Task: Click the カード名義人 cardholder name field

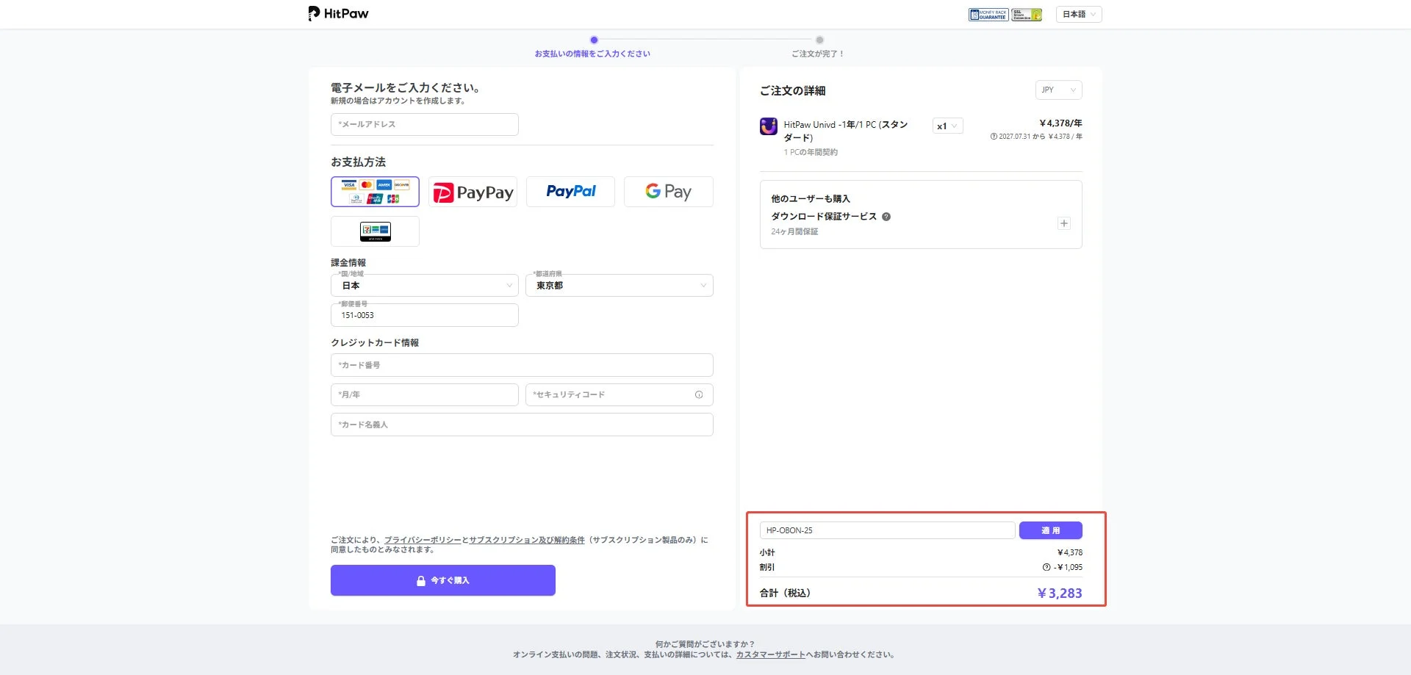Action: click(x=522, y=425)
